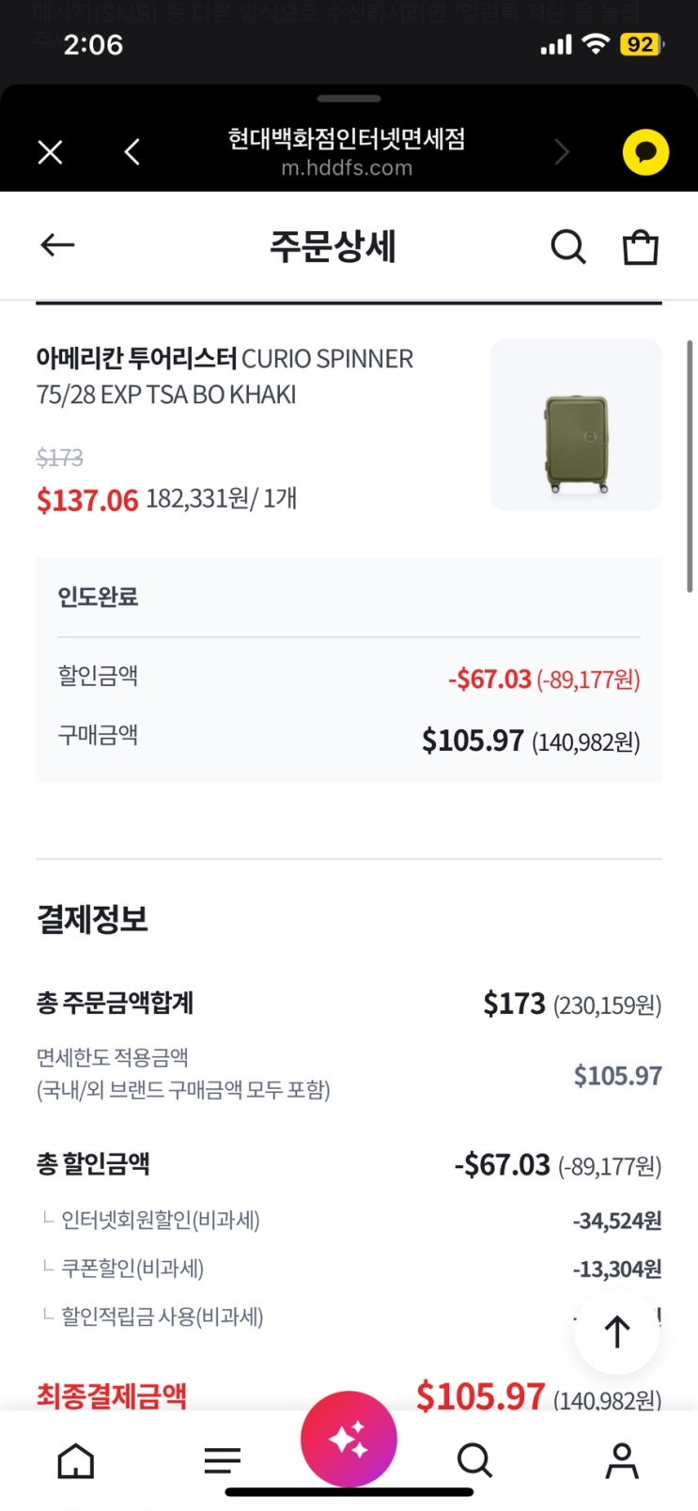Open My Page profile icon
The width and height of the screenshot is (698, 1511).
pos(622,1460)
